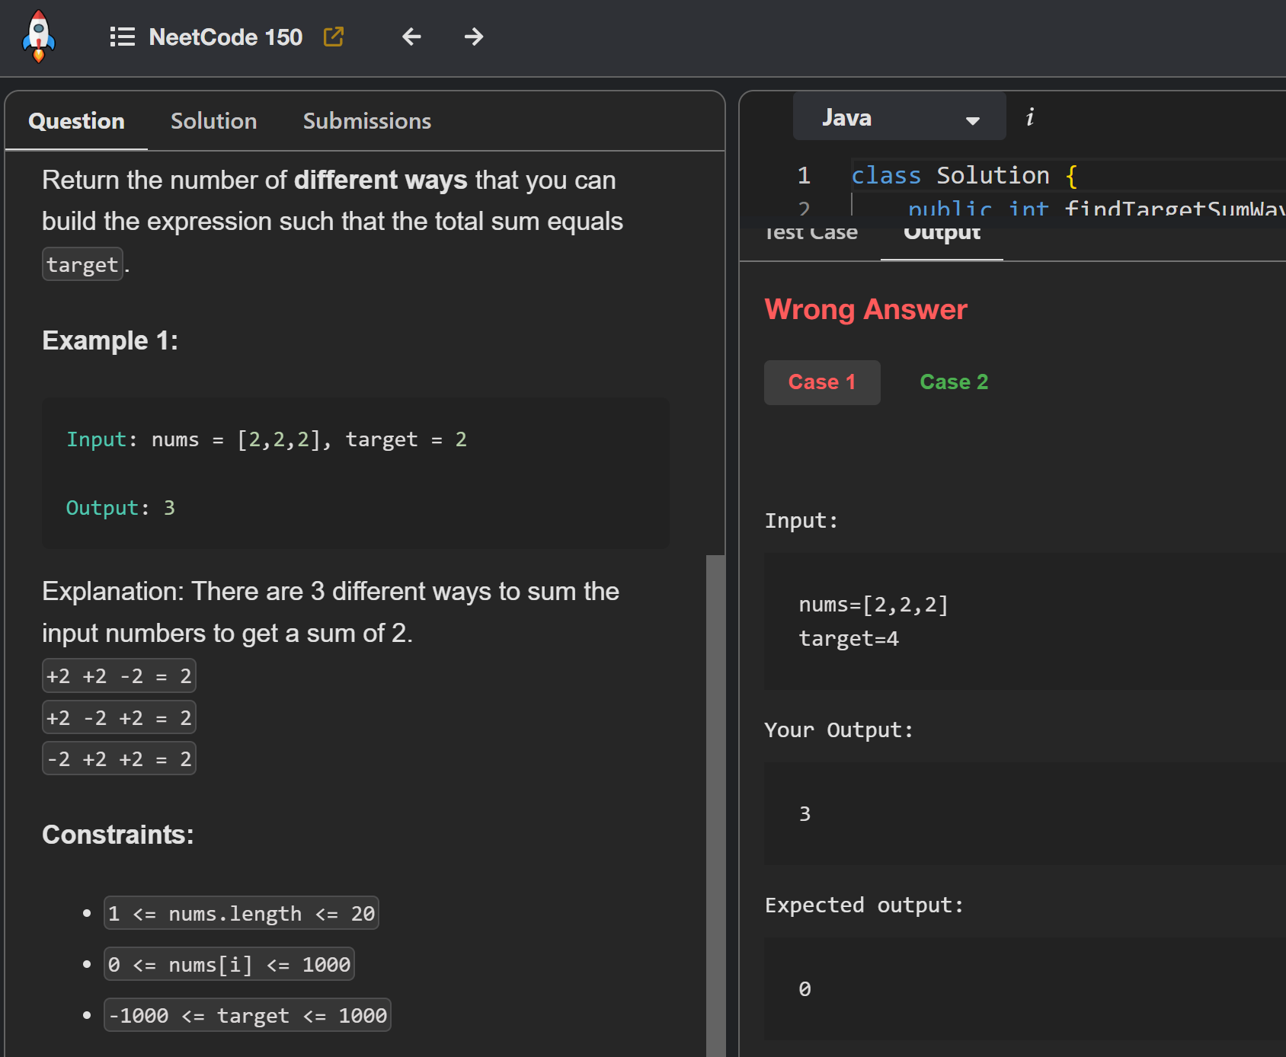Expand language list using caret arrow
Screen dimensions: 1286x1057
click(972, 120)
